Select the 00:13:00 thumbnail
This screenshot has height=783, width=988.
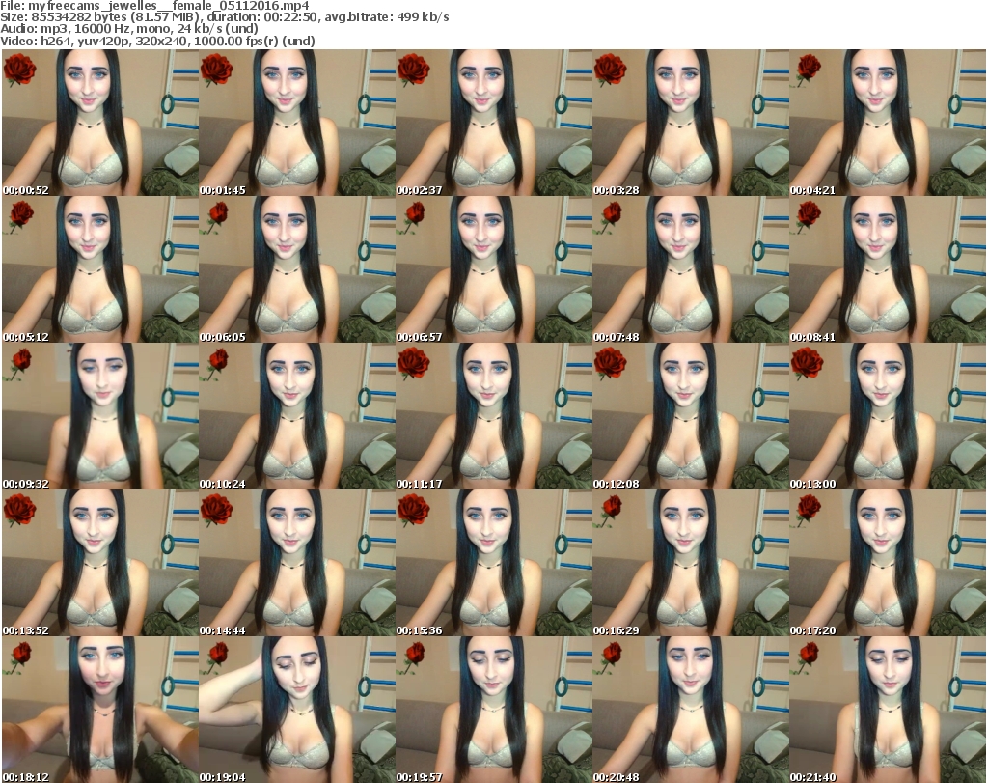(x=887, y=417)
